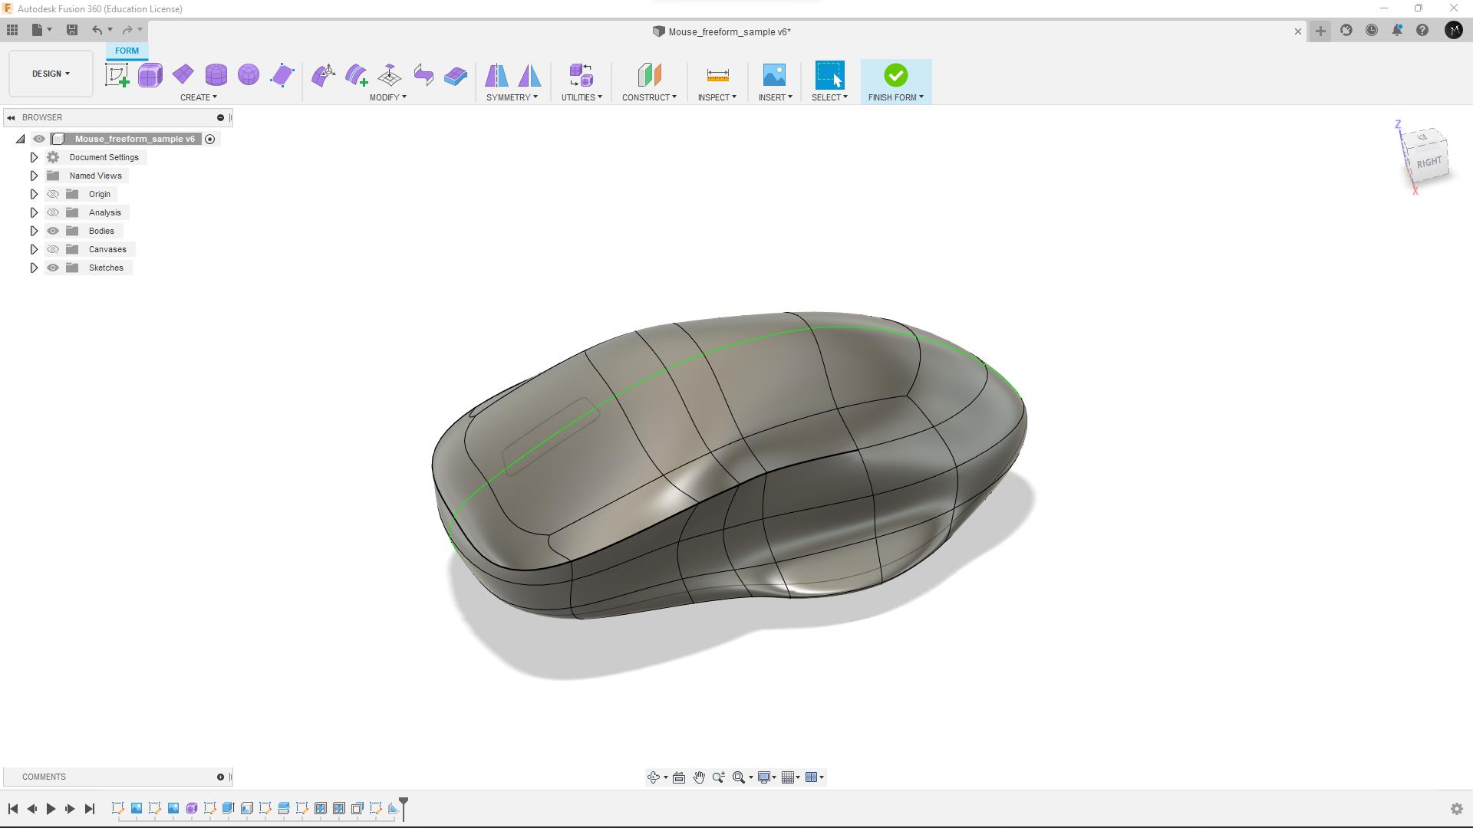Expand the Named Views folder
This screenshot has width=1473, height=828.
click(x=34, y=176)
